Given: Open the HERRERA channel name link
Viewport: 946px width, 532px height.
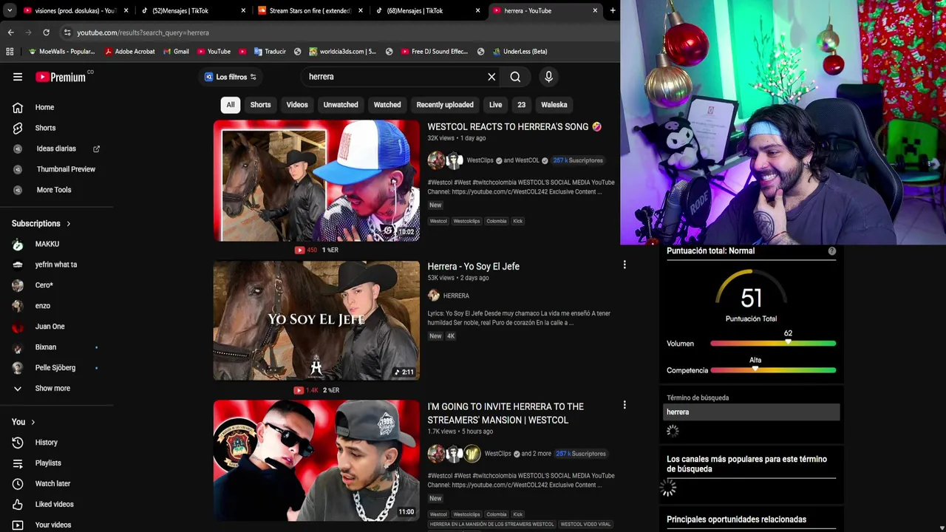Looking at the screenshot, I should pos(456,296).
